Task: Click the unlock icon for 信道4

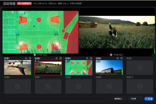Action: point(118,58)
